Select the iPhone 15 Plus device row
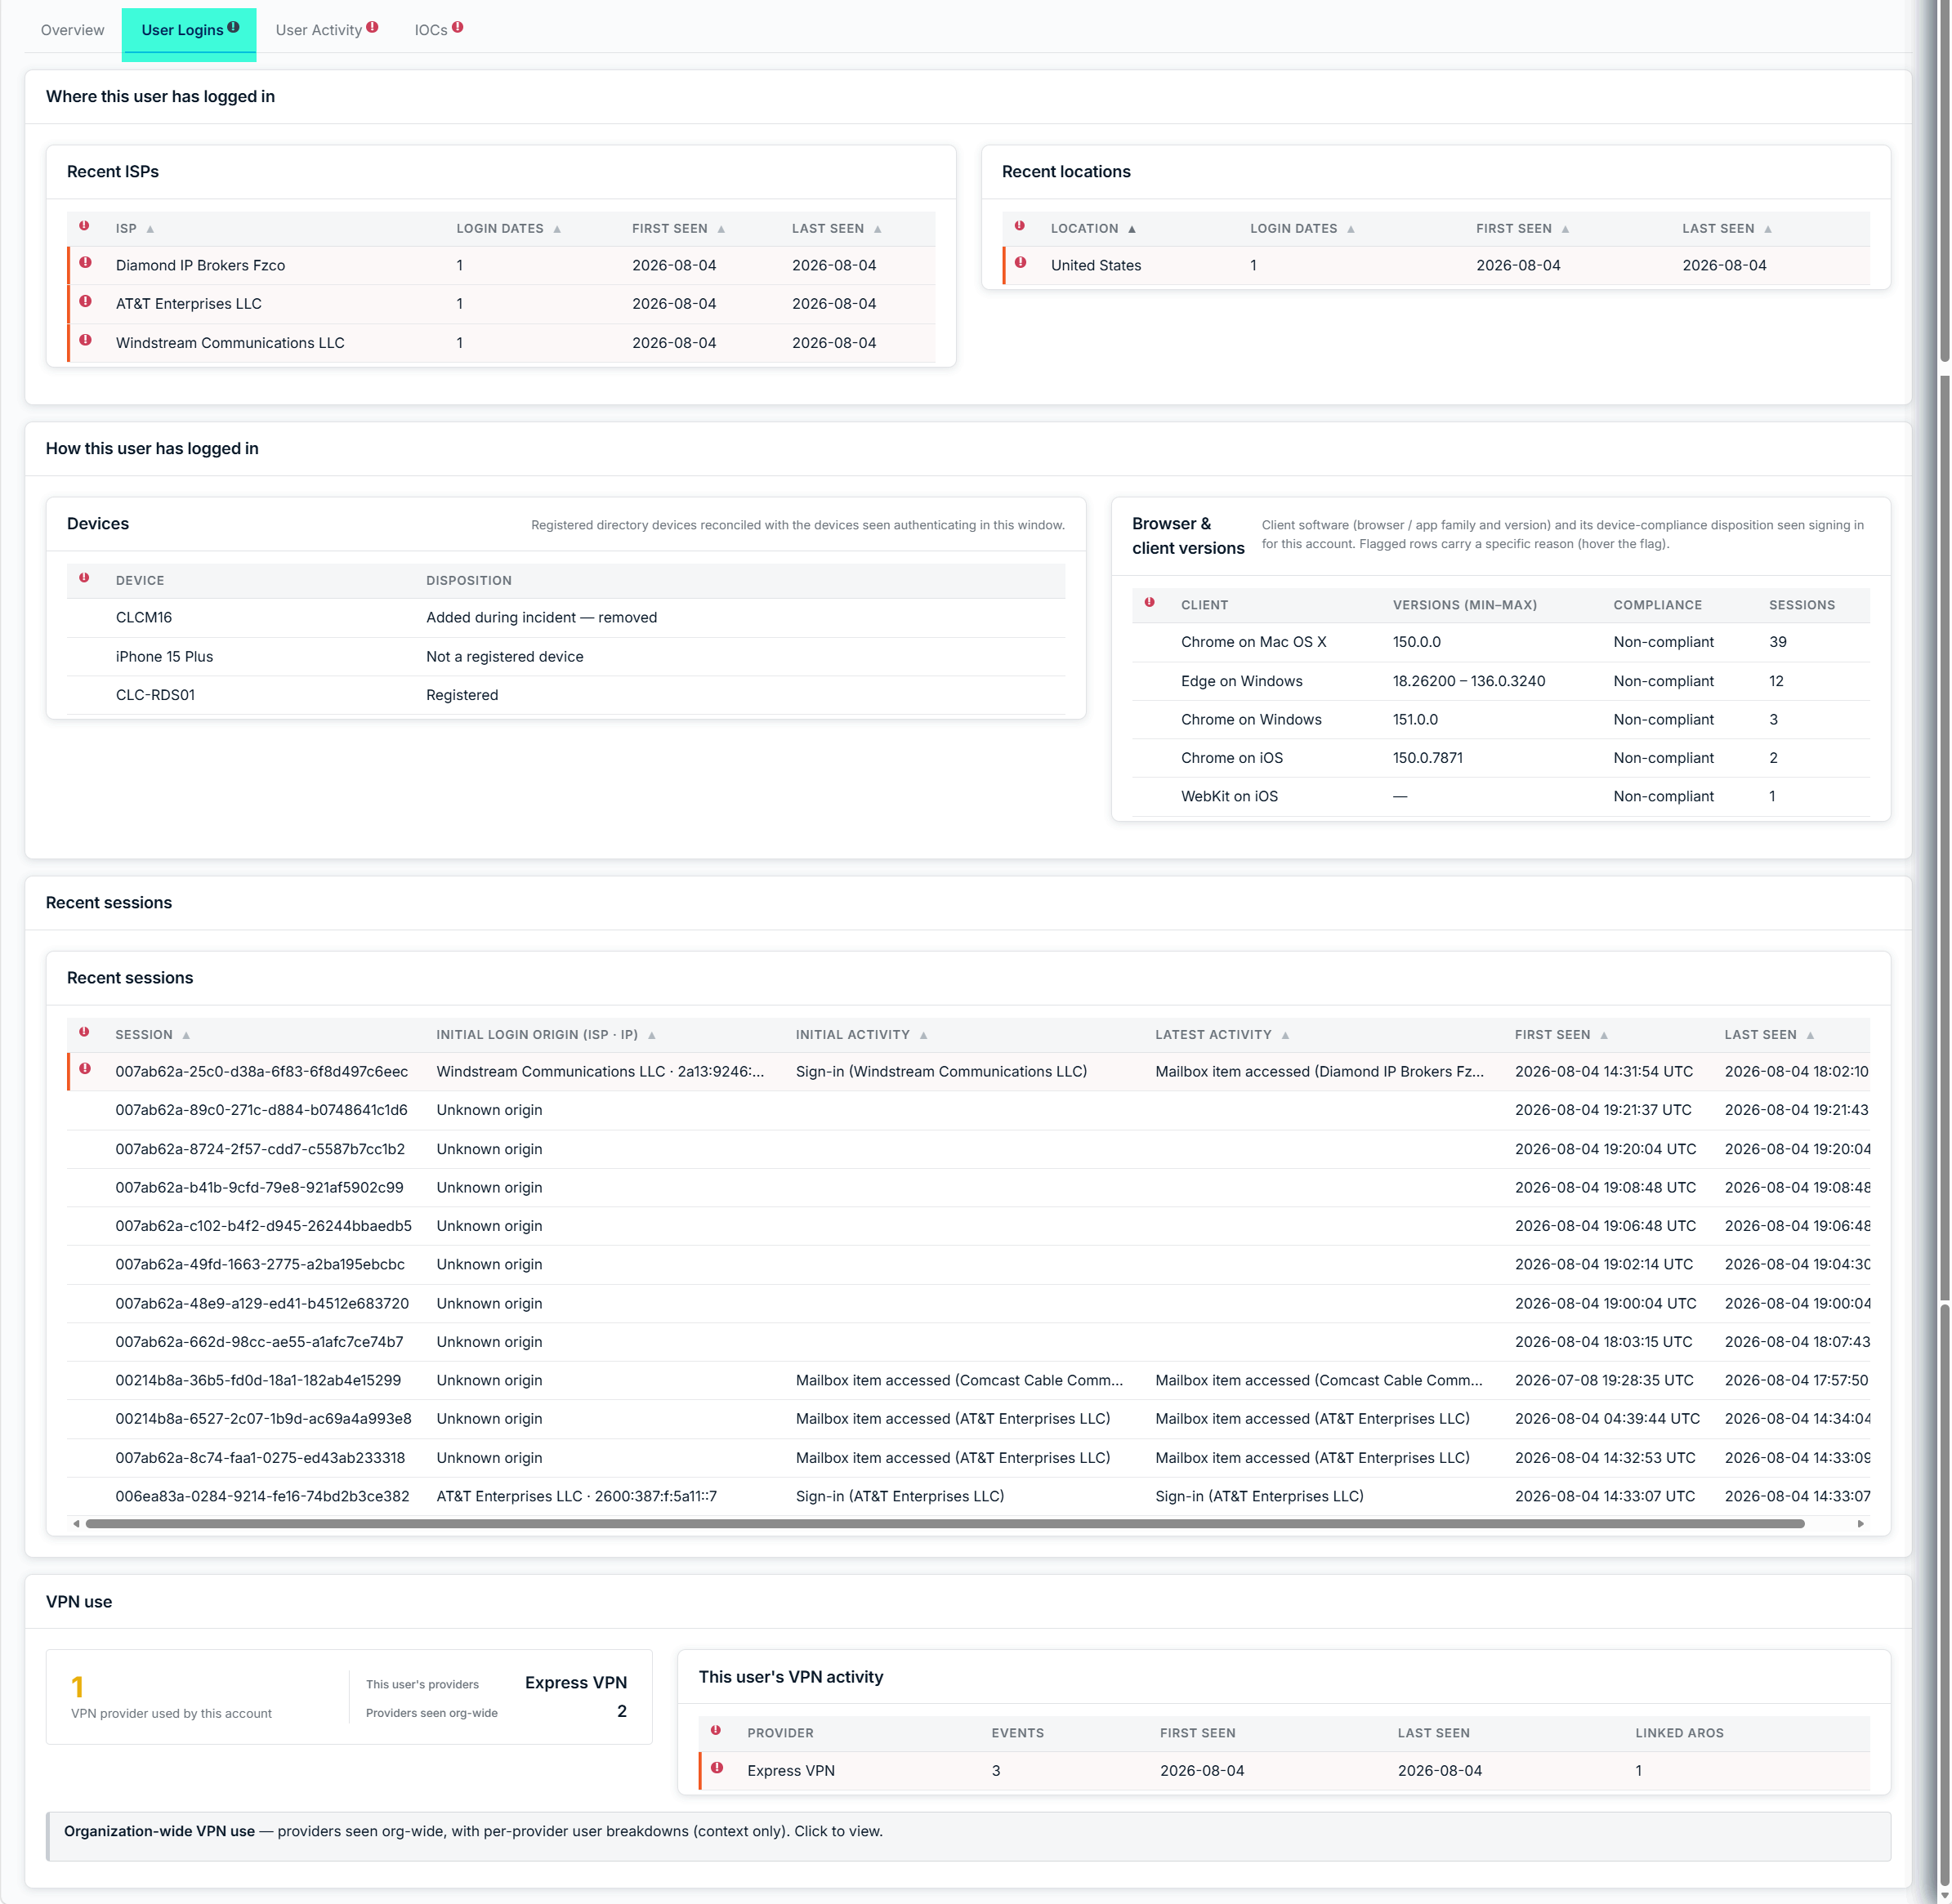Image resolution: width=1952 pixels, height=1904 pixels. (x=565, y=657)
